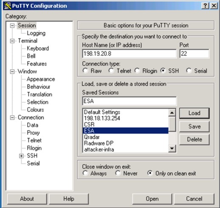Choose the Serial connection type radio
Screen dimensions: 220x208
(x=189, y=70)
